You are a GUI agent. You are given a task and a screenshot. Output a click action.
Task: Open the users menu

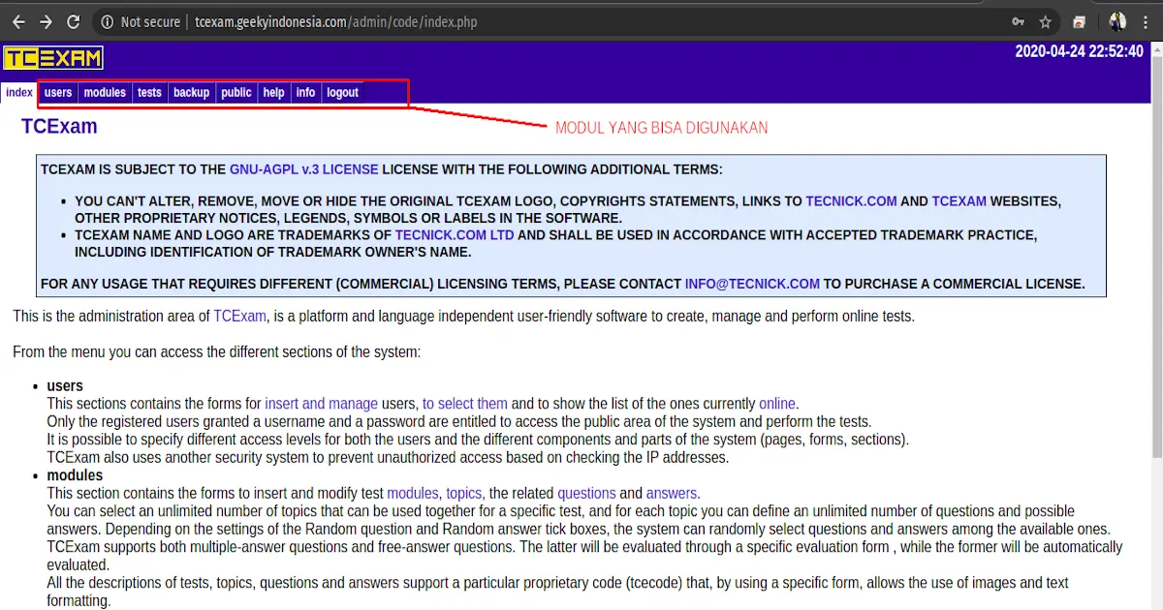[58, 93]
